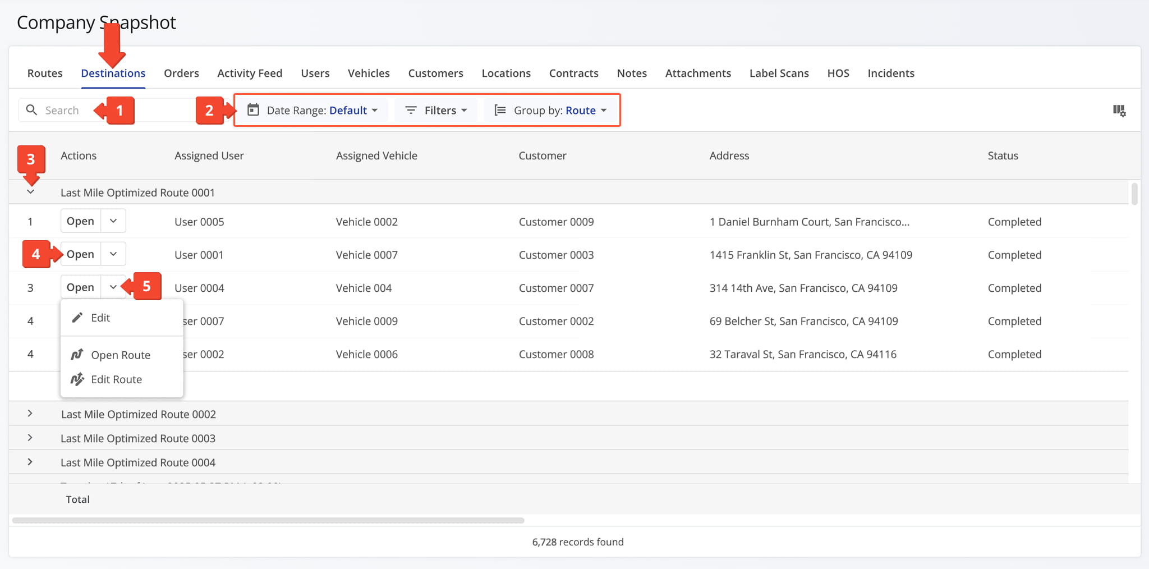Collapse Last Mile Optimized Route 0001

point(31,192)
